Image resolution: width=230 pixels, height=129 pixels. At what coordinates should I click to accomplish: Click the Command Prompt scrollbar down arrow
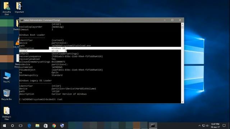pos(183,102)
